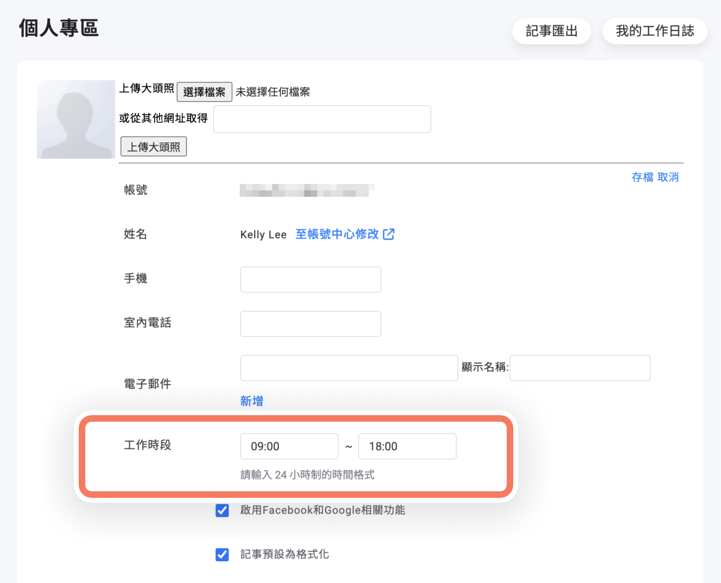Open 我的工作日誌
The height and width of the screenshot is (583, 721).
(654, 31)
